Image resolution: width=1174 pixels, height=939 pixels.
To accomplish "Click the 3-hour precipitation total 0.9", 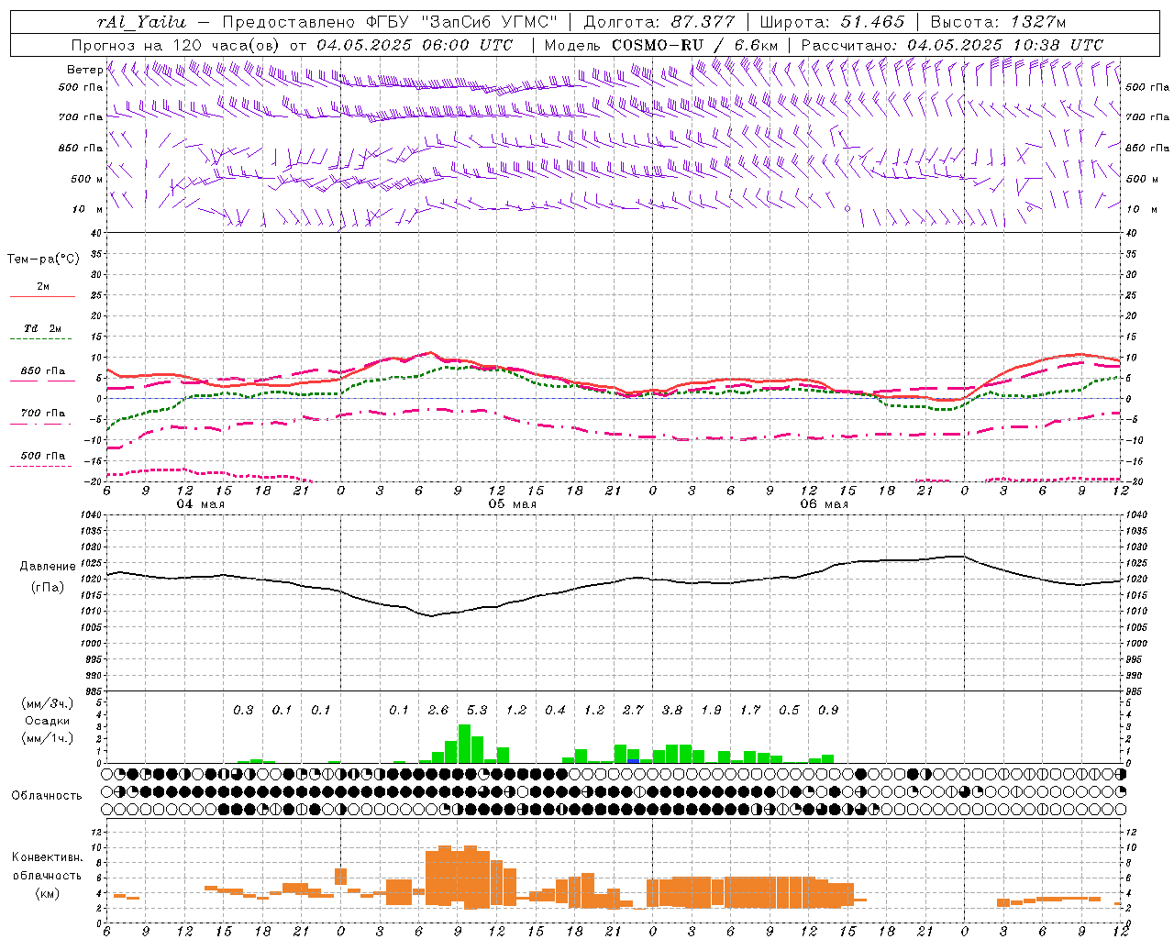I will click(828, 711).
